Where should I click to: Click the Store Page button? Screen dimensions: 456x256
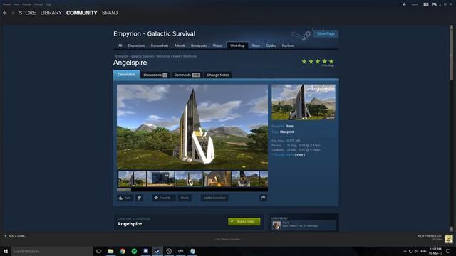[326, 33]
